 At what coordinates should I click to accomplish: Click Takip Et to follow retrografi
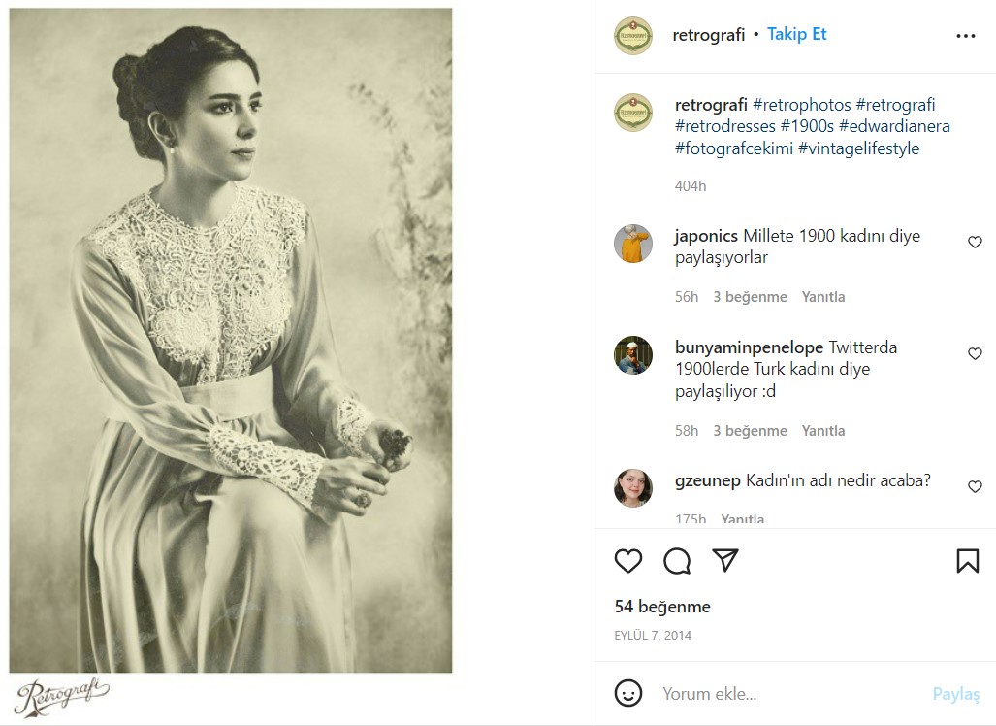tap(796, 34)
